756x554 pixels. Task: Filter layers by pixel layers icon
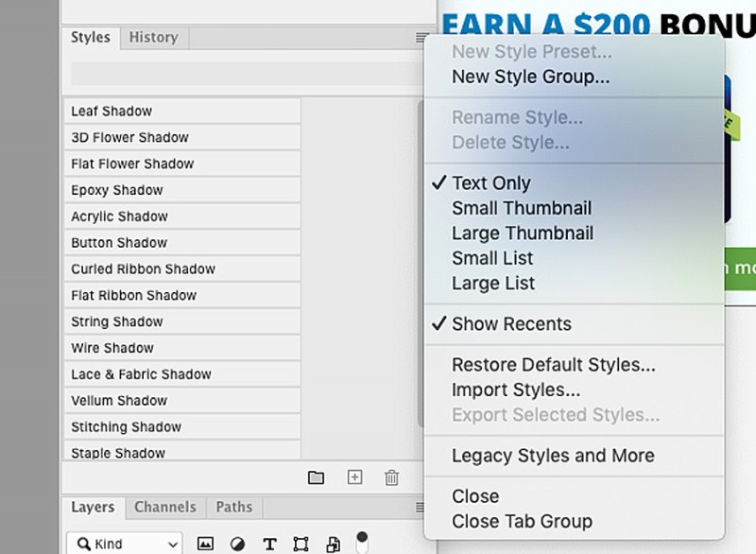[x=205, y=544]
